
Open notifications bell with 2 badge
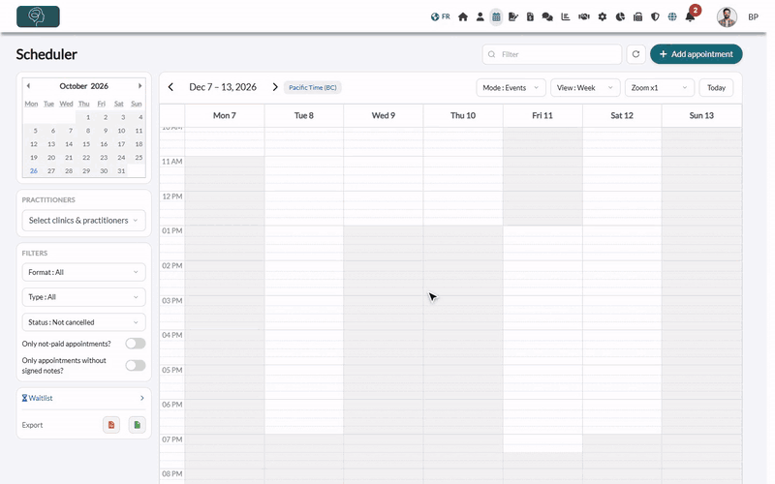click(691, 15)
